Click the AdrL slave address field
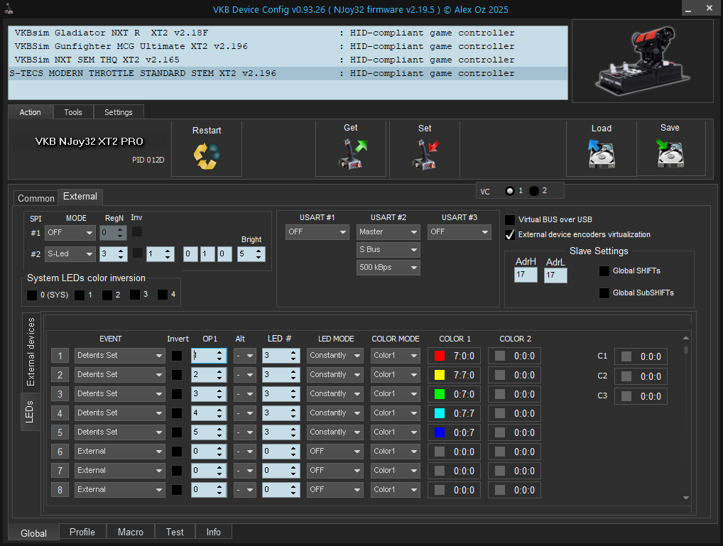This screenshot has width=723, height=546. [x=555, y=275]
